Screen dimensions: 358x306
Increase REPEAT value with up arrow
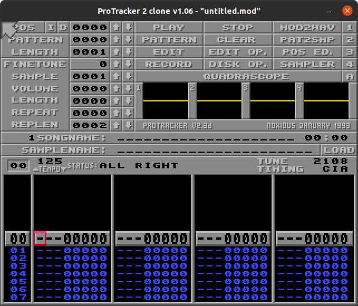point(116,113)
